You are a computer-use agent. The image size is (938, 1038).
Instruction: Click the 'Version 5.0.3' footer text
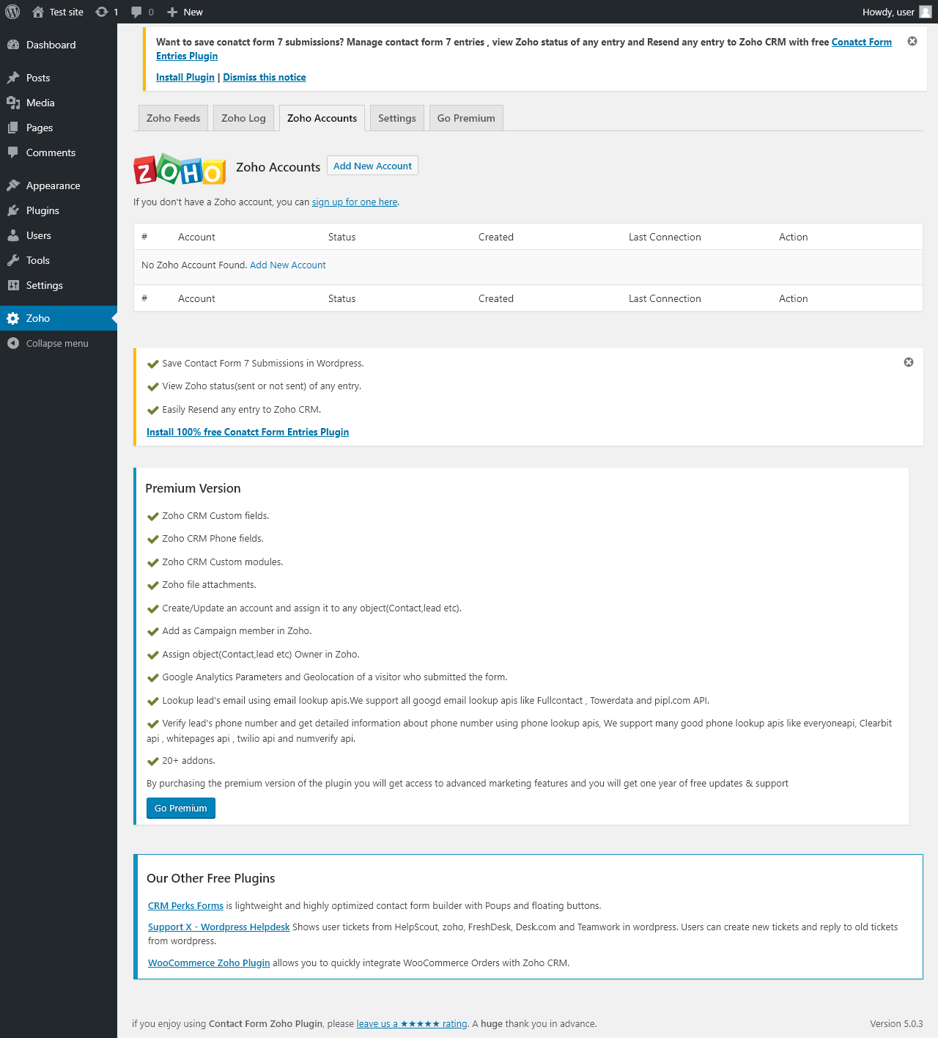click(896, 1024)
